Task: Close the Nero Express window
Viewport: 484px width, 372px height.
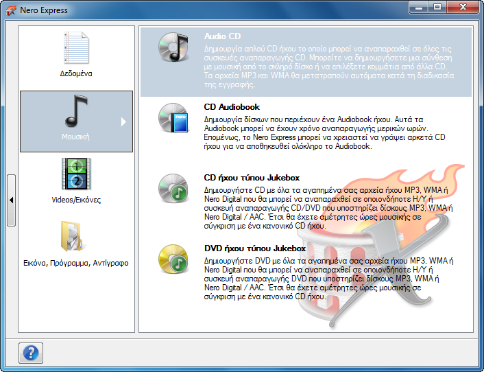Action: (463, 7)
